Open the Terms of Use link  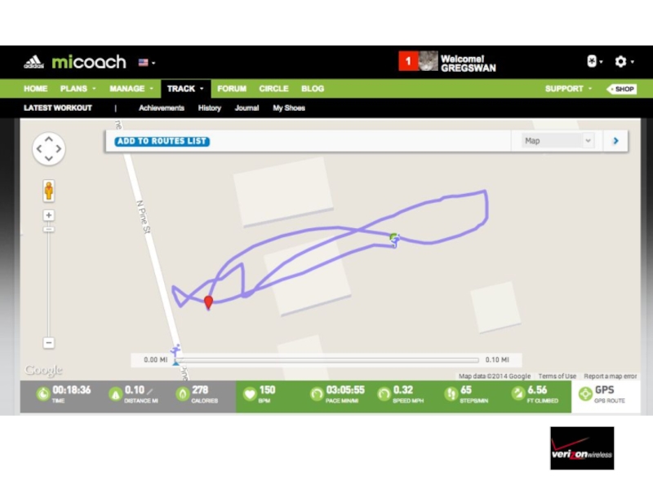(x=557, y=376)
